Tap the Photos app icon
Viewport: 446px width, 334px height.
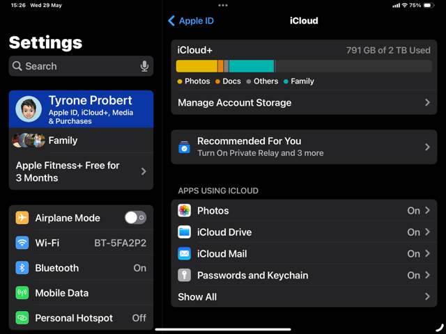tap(185, 211)
